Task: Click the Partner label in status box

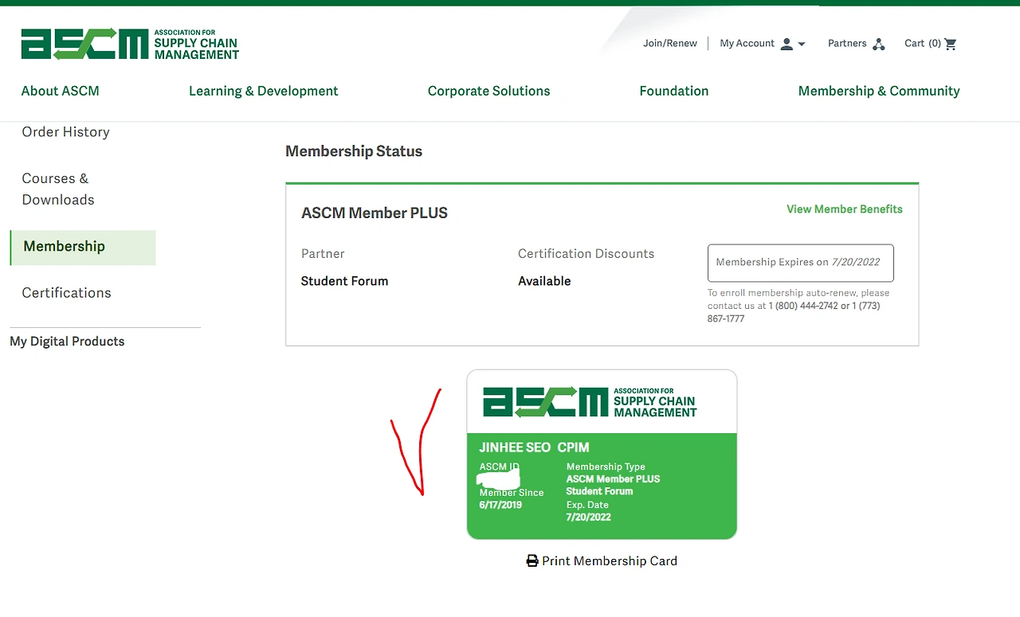Action: (x=323, y=254)
